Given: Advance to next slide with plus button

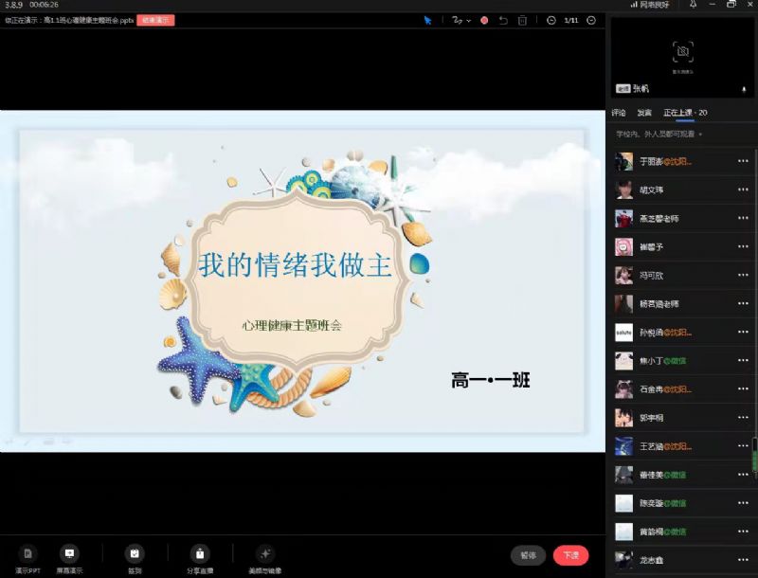Looking at the screenshot, I should (591, 20).
